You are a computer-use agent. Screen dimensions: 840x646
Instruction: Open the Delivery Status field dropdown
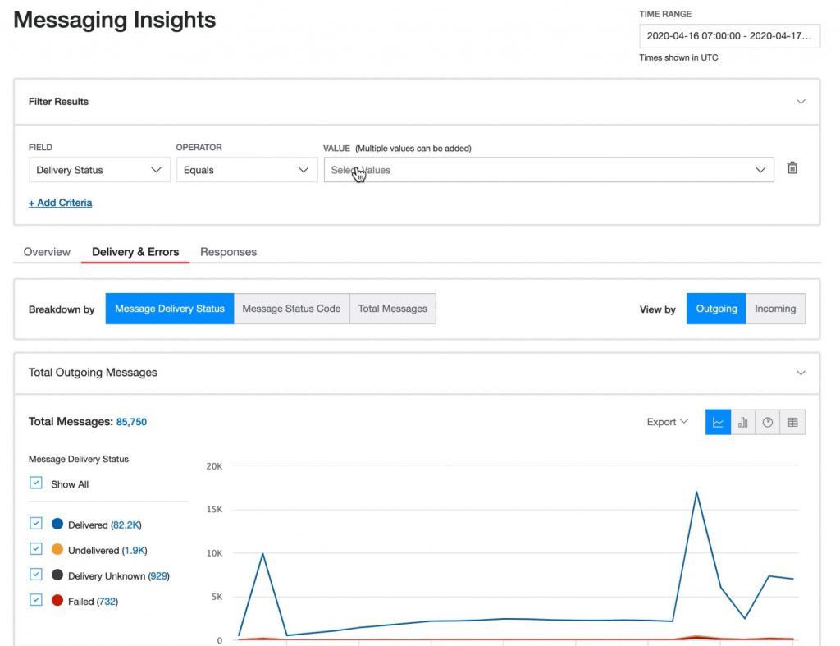[x=98, y=170]
